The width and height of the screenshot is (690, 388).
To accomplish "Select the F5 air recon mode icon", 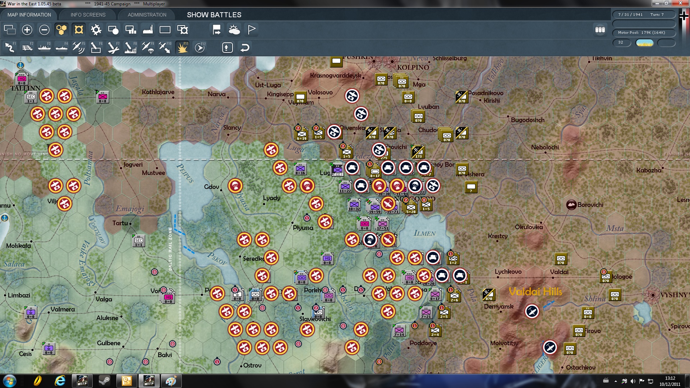I will click(79, 47).
